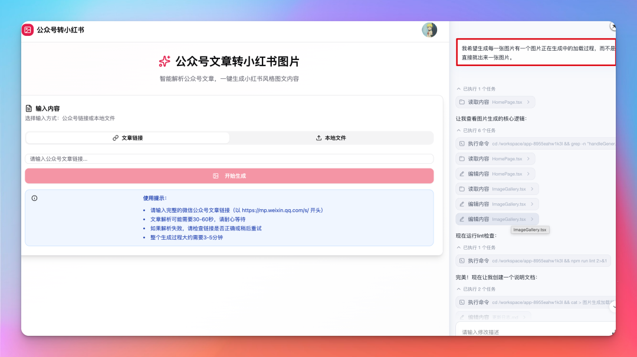The height and width of the screenshot is (357, 637).
Task: Open the npm run lint 执行命令 row
Action: (533, 261)
